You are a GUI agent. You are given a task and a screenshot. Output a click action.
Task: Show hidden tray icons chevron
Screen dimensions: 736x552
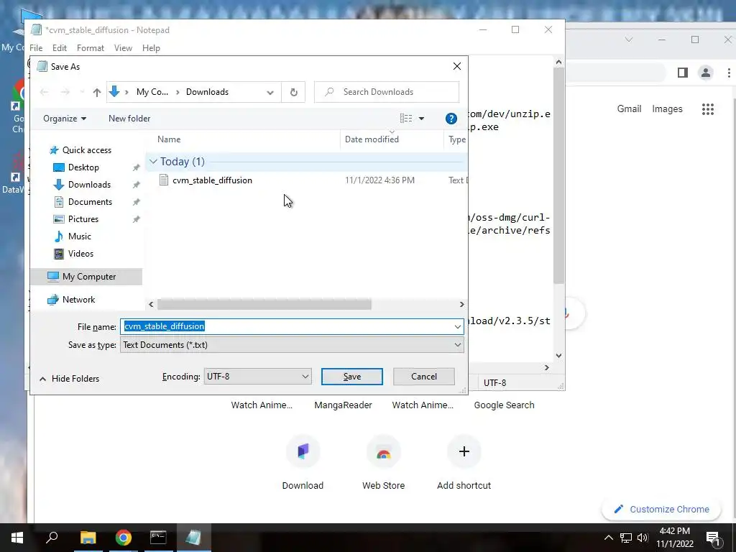point(608,538)
